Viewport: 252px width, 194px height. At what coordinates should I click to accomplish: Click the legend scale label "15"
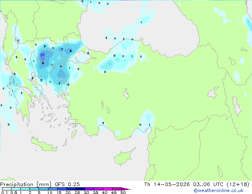click(59, 192)
